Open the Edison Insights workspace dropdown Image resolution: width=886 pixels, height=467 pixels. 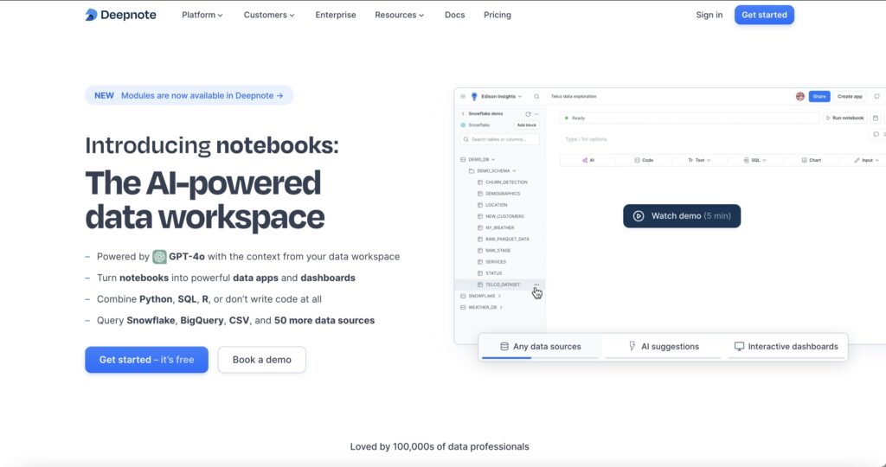coord(497,97)
